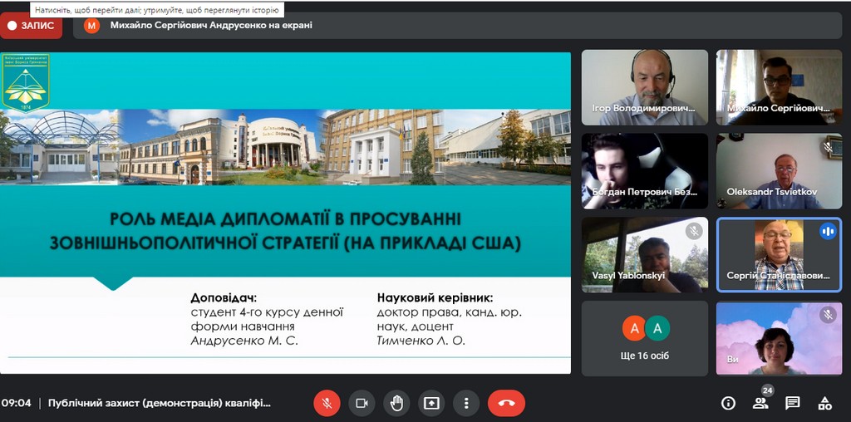Click the present screen icon

(x=431, y=403)
